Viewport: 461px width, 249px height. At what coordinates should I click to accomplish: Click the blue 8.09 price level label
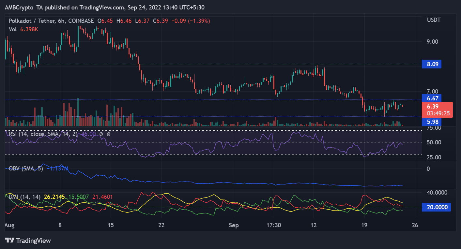[x=431, y=64]
